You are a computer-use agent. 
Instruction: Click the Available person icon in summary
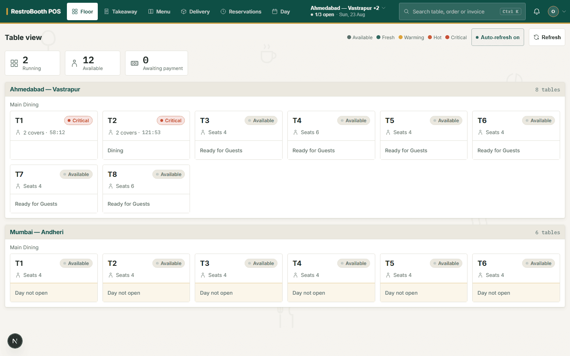(x=74, y=63)
